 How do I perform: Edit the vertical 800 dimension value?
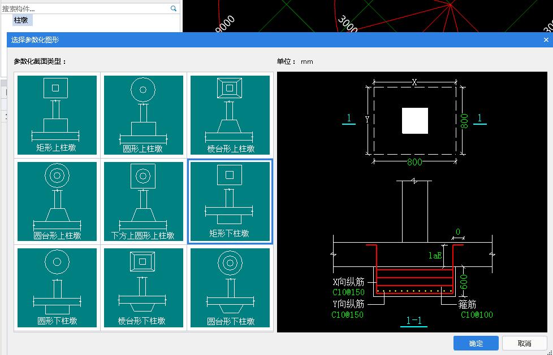coord(464,121)
